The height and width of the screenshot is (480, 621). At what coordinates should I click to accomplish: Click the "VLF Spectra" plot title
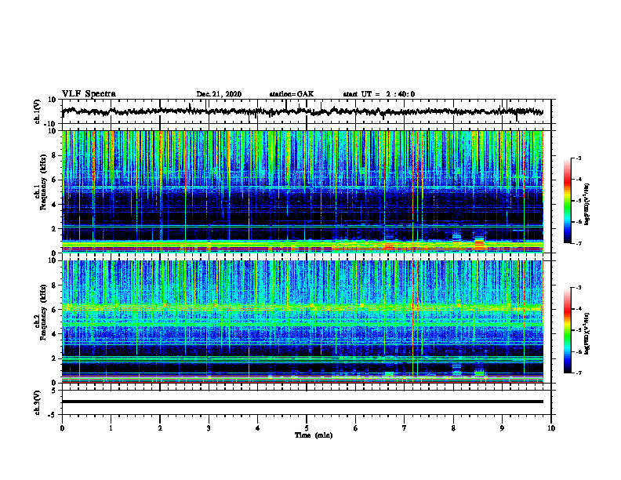coord(89,94)
